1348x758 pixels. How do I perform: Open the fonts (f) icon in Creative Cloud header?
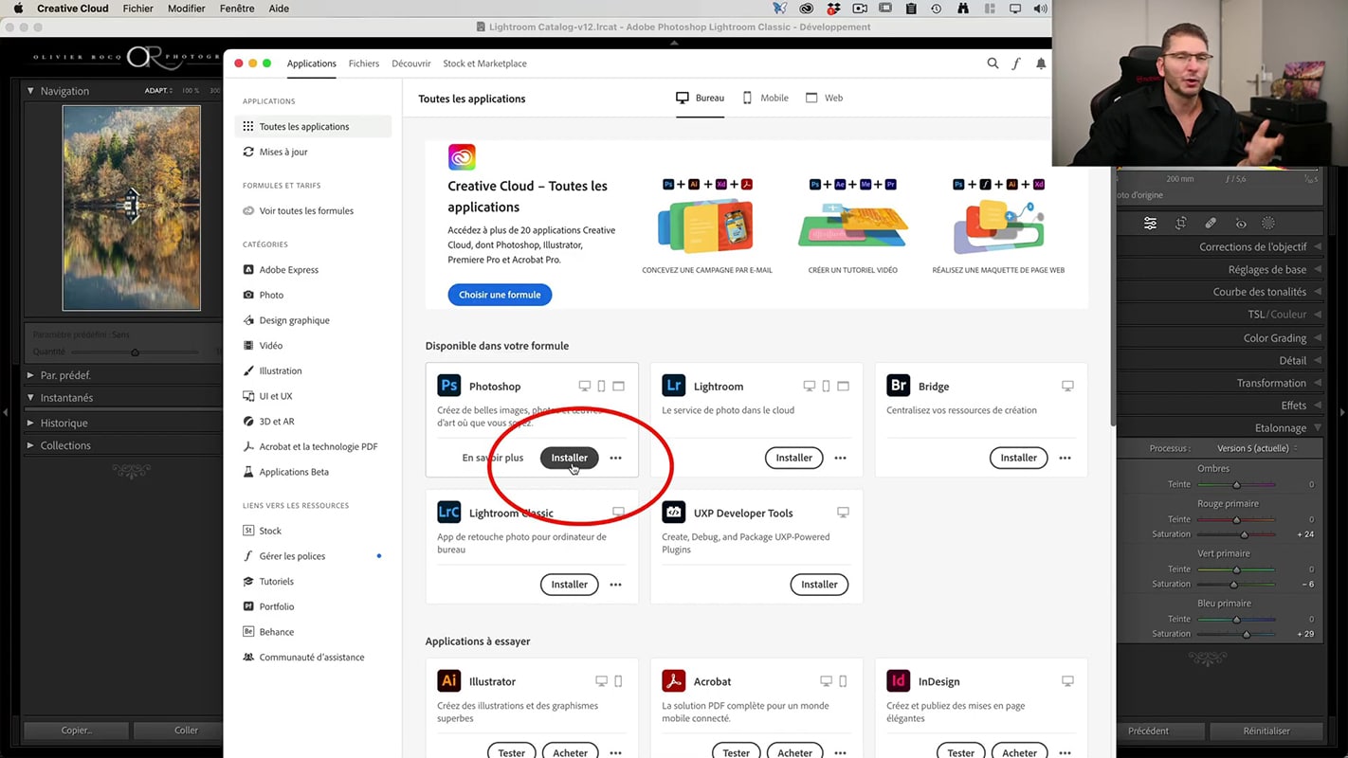click(x=1016, y=63)
